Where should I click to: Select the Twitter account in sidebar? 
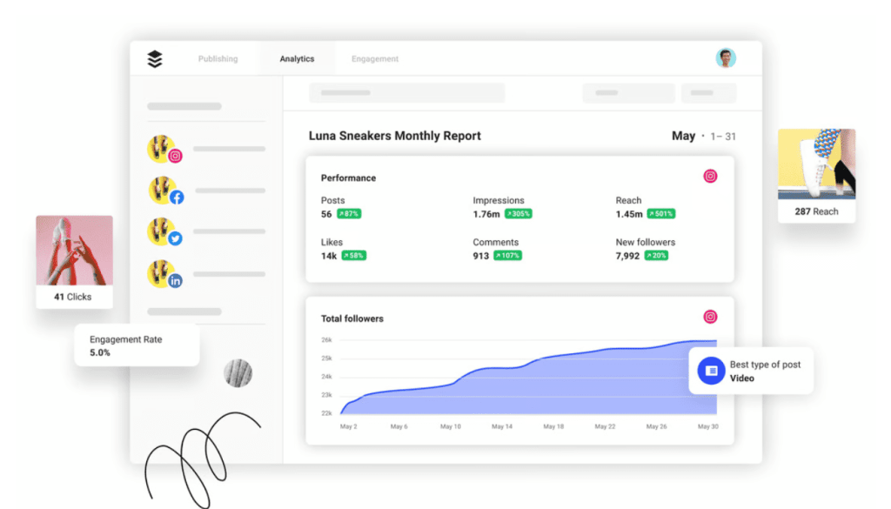164,231
